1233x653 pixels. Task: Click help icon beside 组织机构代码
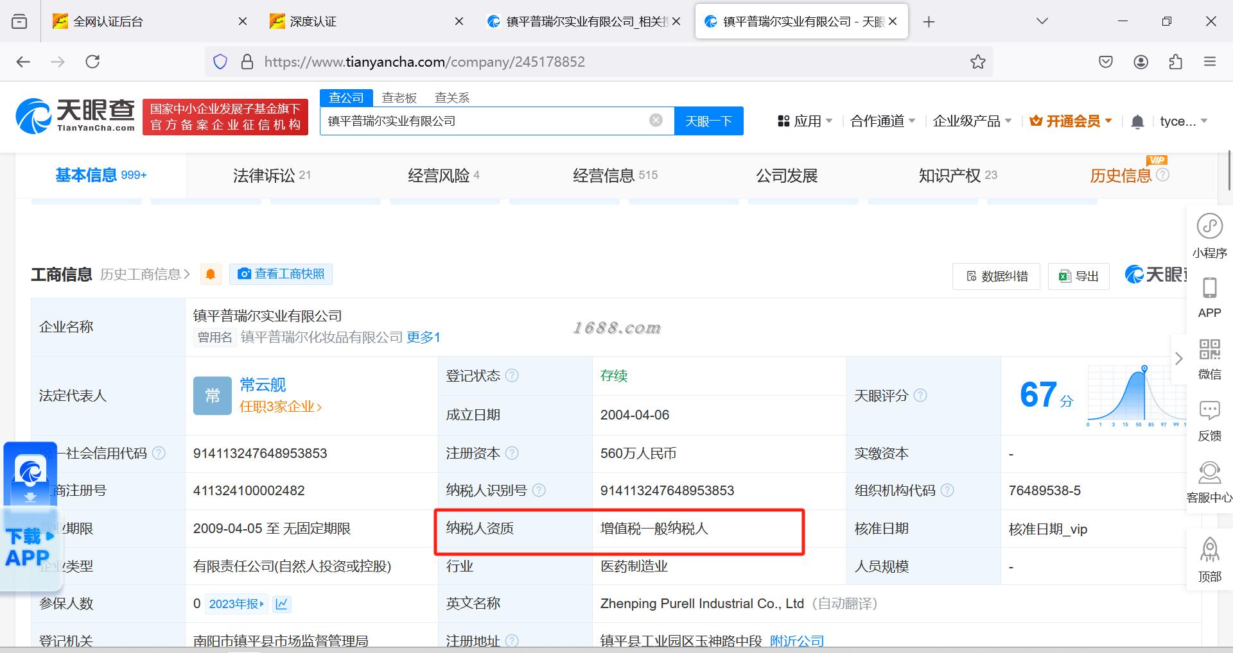pyautogui.click(x=947, y=490)
